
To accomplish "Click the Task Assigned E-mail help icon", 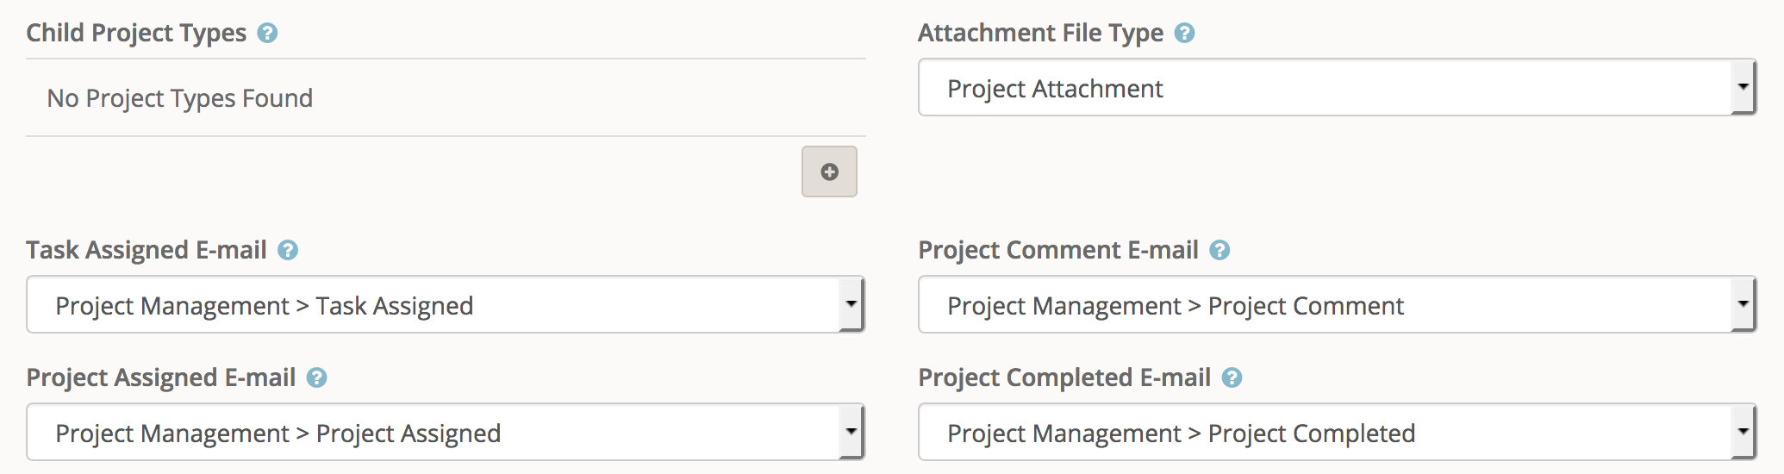I will click(x=288, y=250).
